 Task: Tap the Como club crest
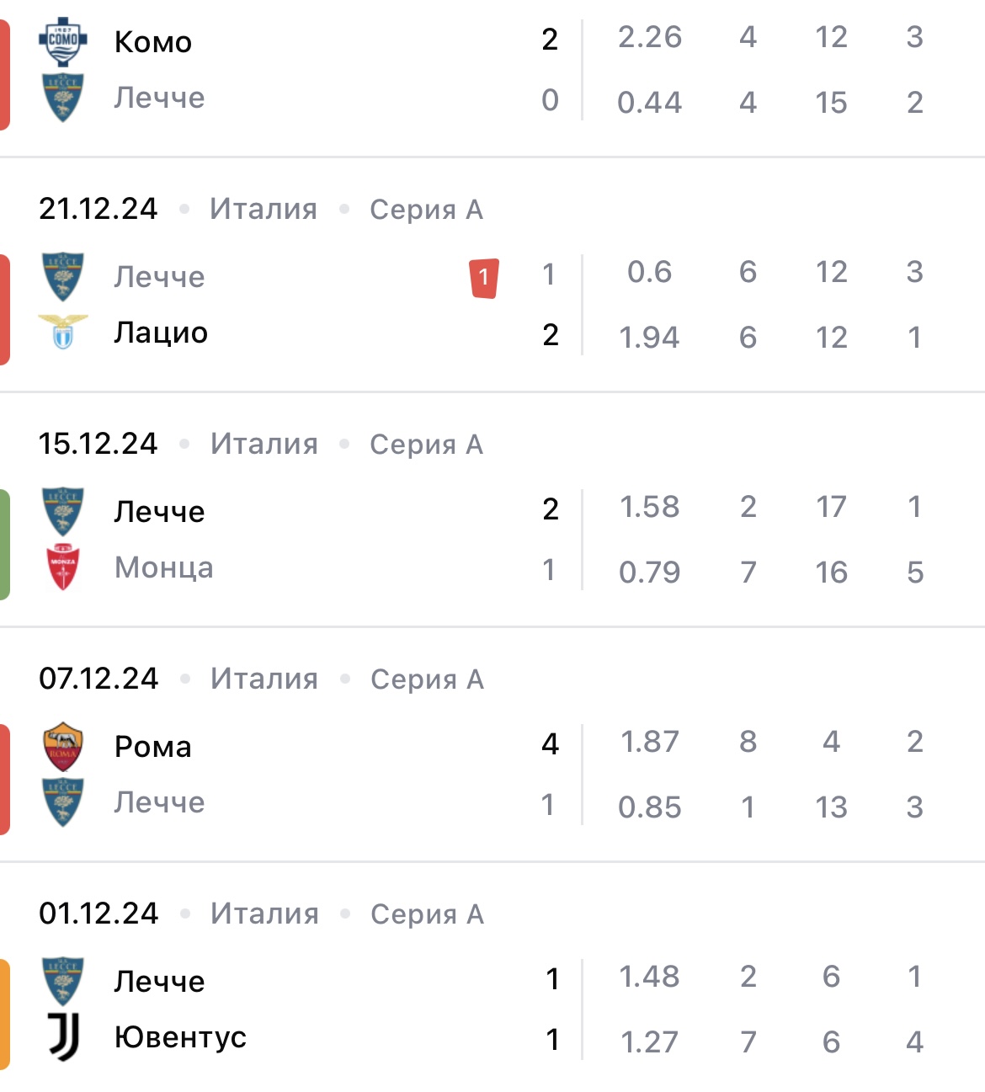point(63,41)
